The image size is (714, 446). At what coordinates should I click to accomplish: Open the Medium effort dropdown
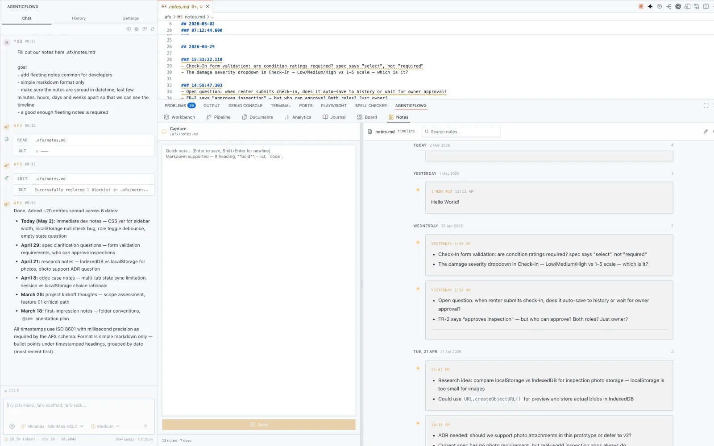click(105, 426)
